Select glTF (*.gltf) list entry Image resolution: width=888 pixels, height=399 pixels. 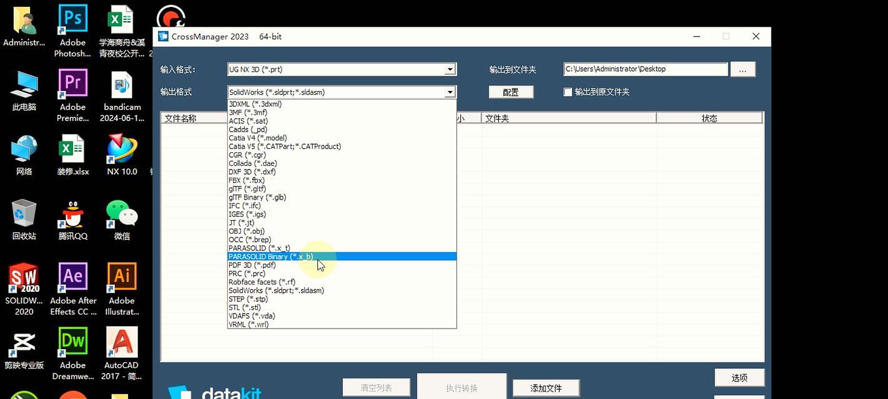[342, 189]
